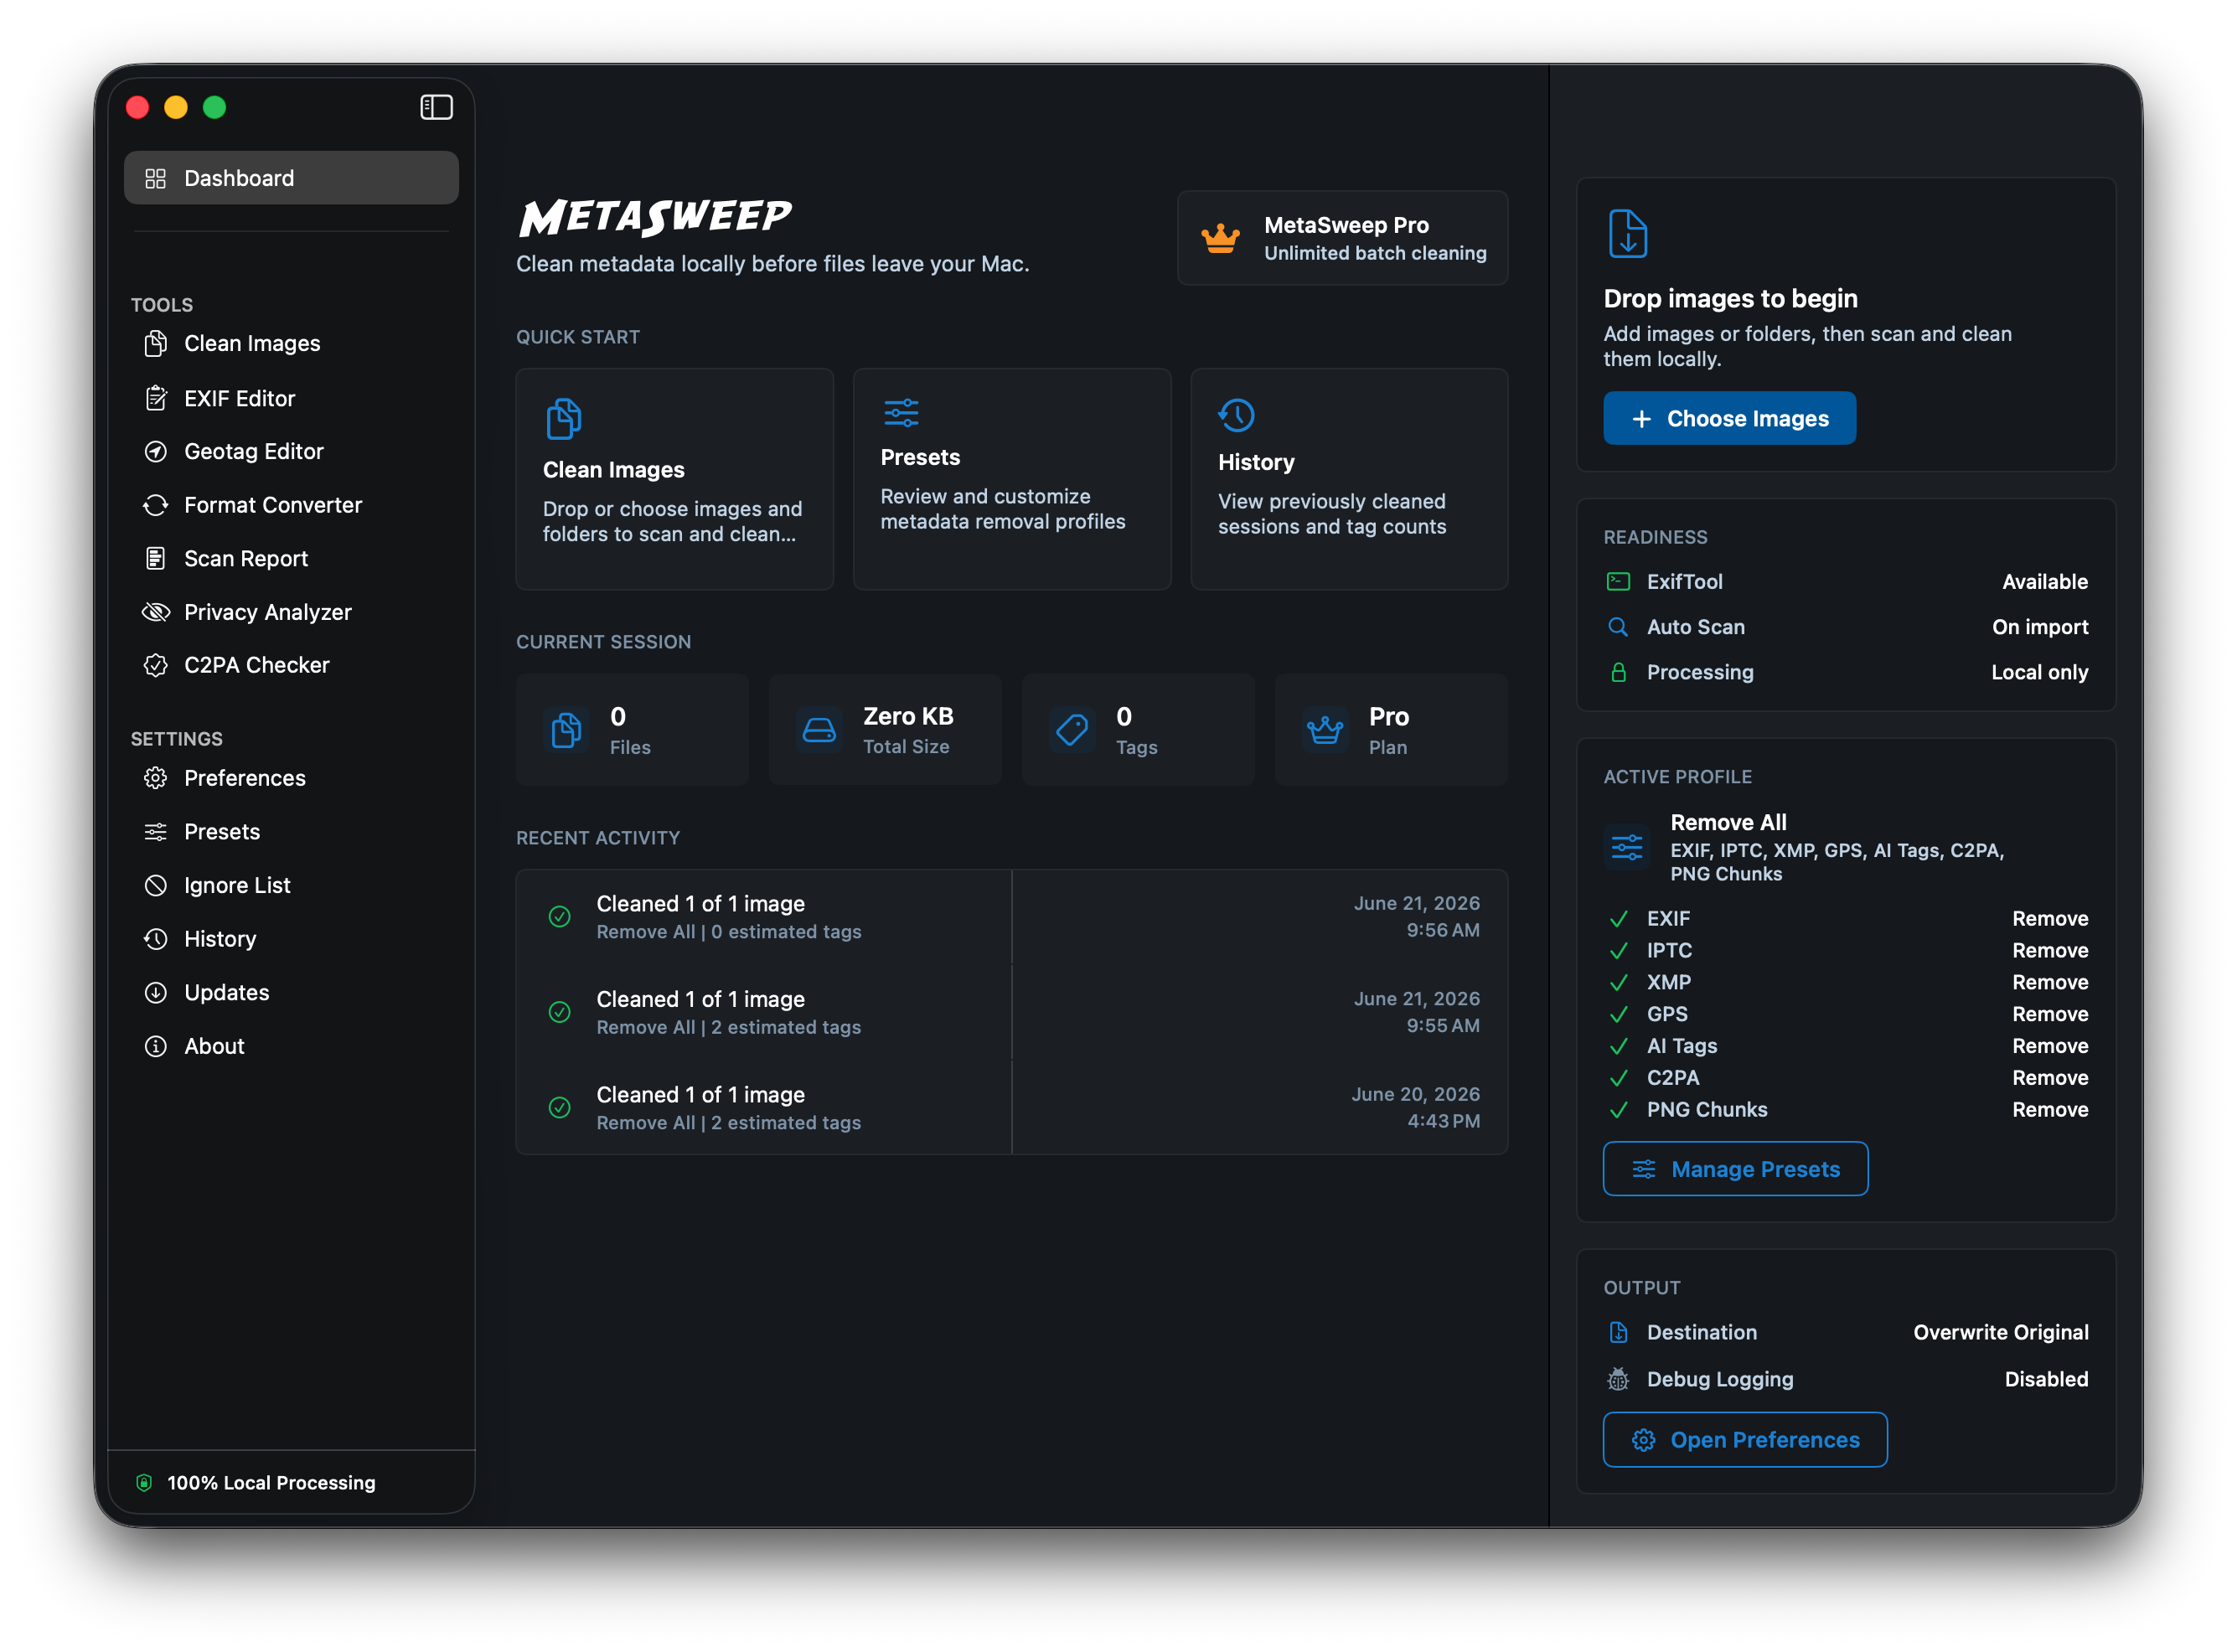Click the Open Preferences button
Screen dimensions: 2237x1652
pos(1745,1440)
